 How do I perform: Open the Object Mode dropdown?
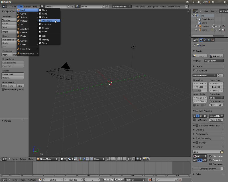[47, 159]
